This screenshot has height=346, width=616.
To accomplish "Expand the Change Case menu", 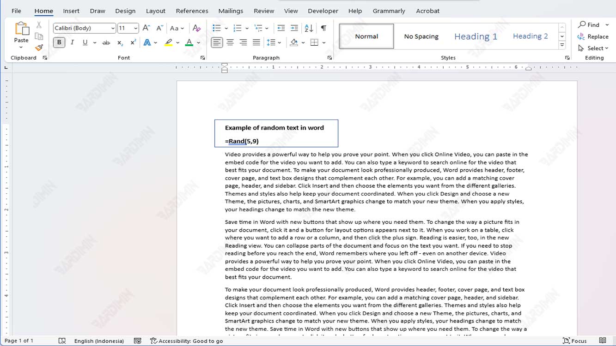I will coord(177,28).
